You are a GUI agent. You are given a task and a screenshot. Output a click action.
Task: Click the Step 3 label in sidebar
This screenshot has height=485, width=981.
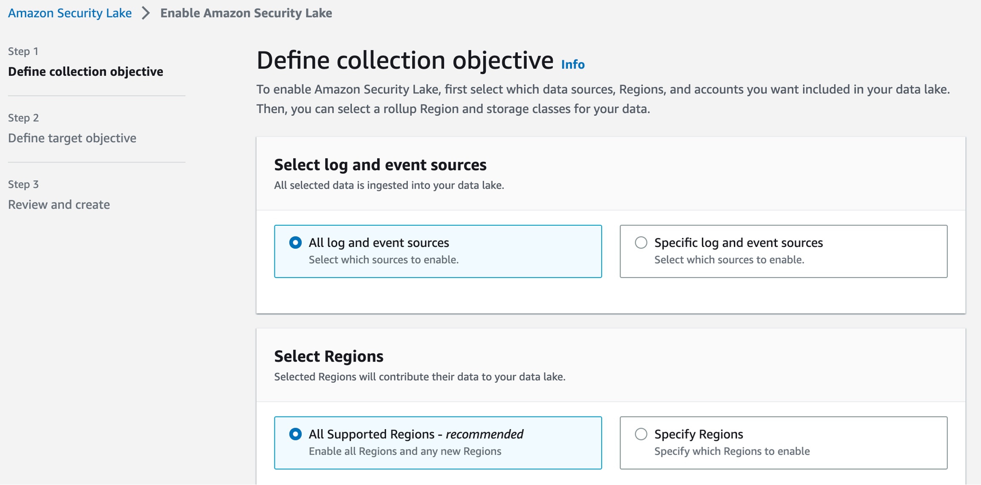click(x=23, y=184)
